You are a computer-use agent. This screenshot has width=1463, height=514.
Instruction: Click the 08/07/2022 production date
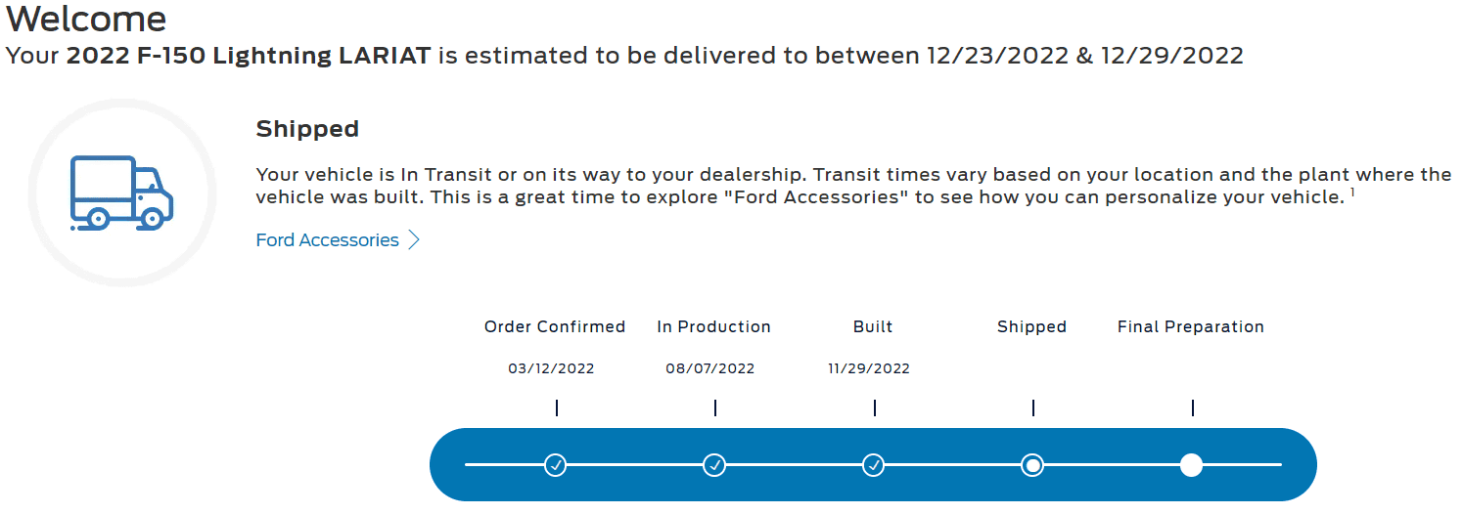click(x=710, y=369)
